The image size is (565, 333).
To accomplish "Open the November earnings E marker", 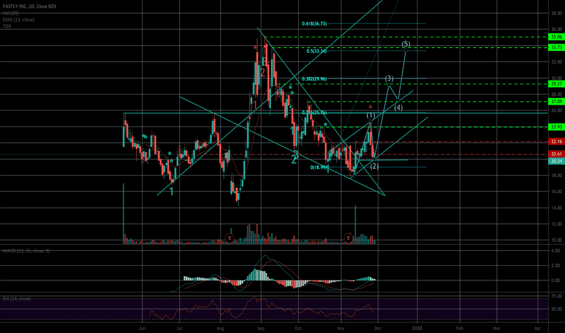I will 348,237.
